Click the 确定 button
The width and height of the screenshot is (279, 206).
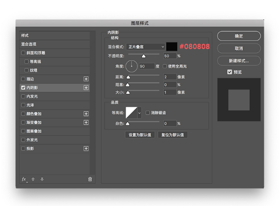(239, 36)
